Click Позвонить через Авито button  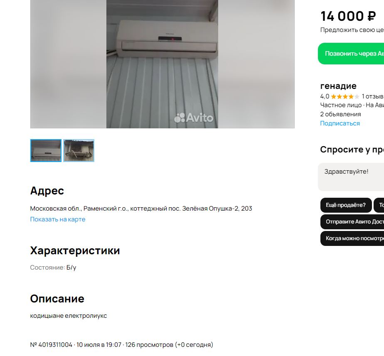pyautogui.click(x=351, y=54)
